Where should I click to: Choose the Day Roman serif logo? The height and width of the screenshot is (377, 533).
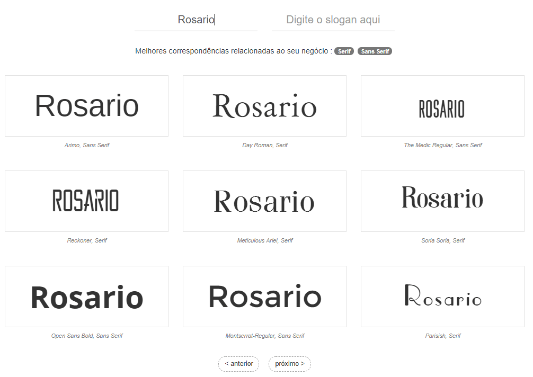264,106
